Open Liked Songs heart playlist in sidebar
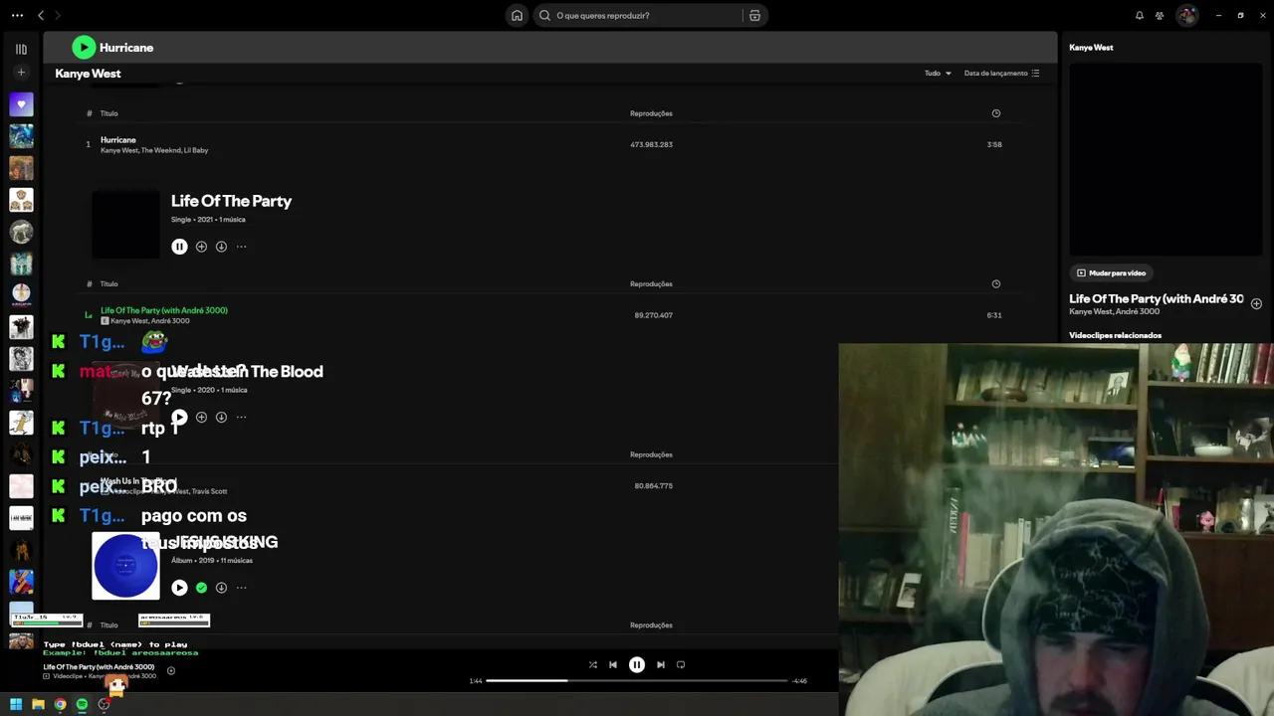Image resolution: width=1274 pixels, height=716 pixels. [21, 104]
